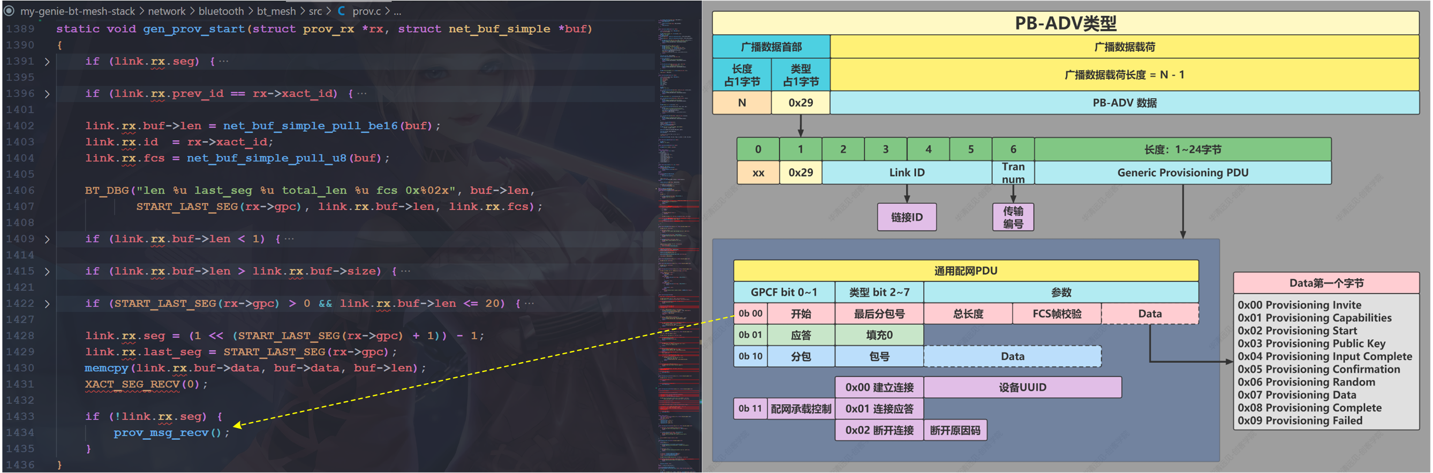Click line number 1389
1433x473 pixels.
(20, 29)
